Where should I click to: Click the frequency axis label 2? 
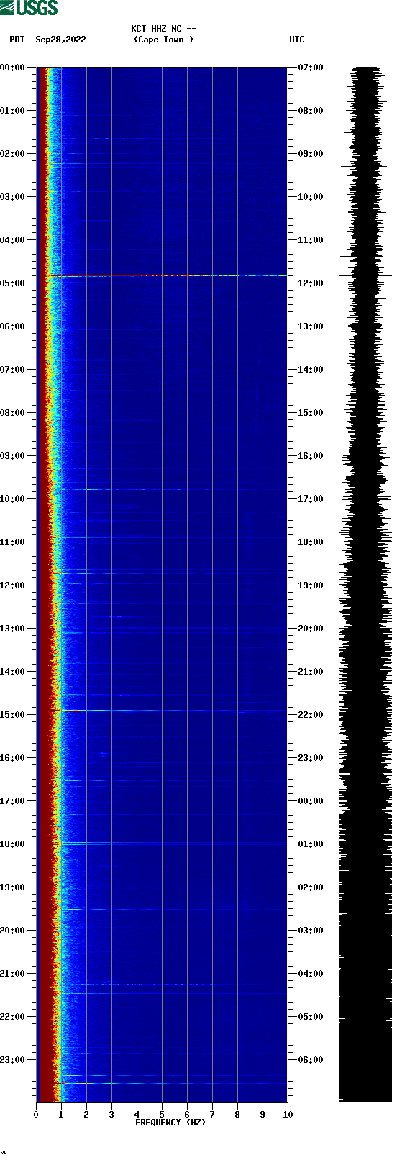(86, 1115)
